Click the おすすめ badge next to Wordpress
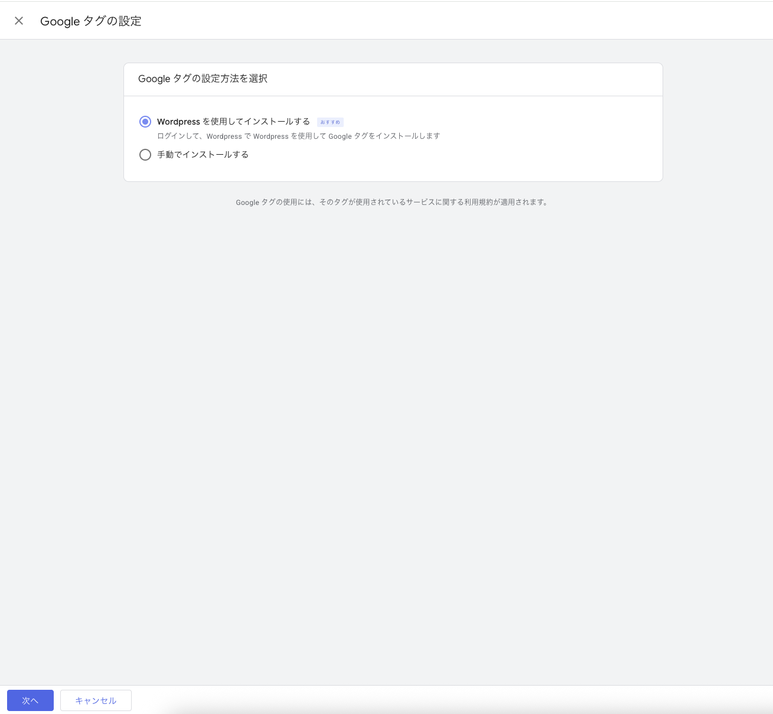This screenshot has width=773, height=714. (x=330, y=122)
